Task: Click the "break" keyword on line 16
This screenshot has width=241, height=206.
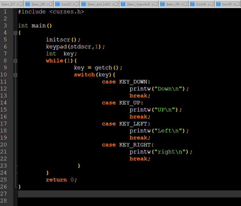Action: click(139, 117)
